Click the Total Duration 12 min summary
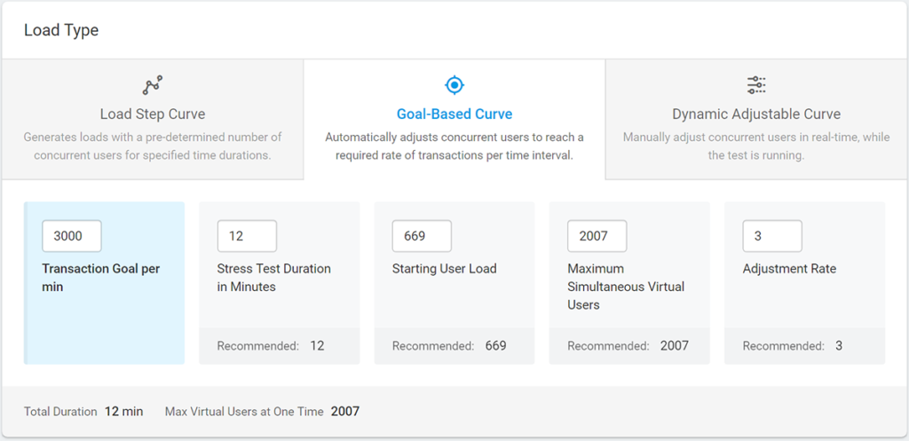Image resolution: width=909 pixels, height=441 pixels. tap(83, 412)
